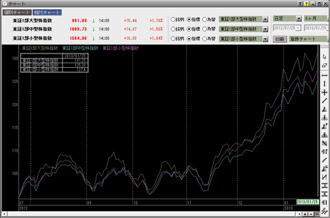Click the zoom in plus button

(x=305, y=214)
